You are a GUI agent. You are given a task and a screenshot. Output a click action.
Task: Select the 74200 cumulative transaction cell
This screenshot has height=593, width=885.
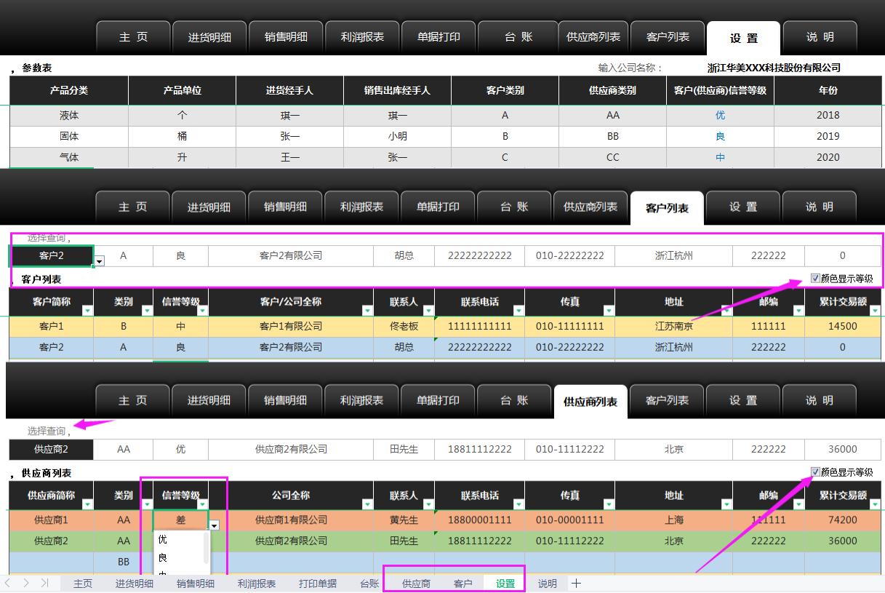coord(843,520)
